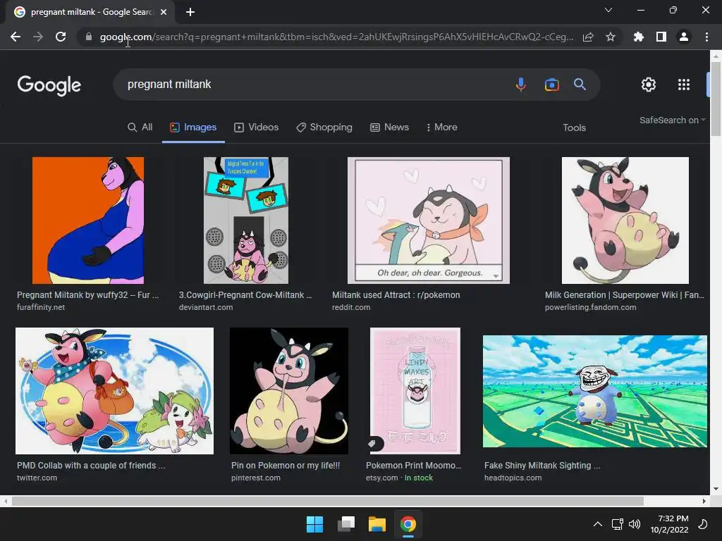Open the Shopping tab

click(324, 128)
